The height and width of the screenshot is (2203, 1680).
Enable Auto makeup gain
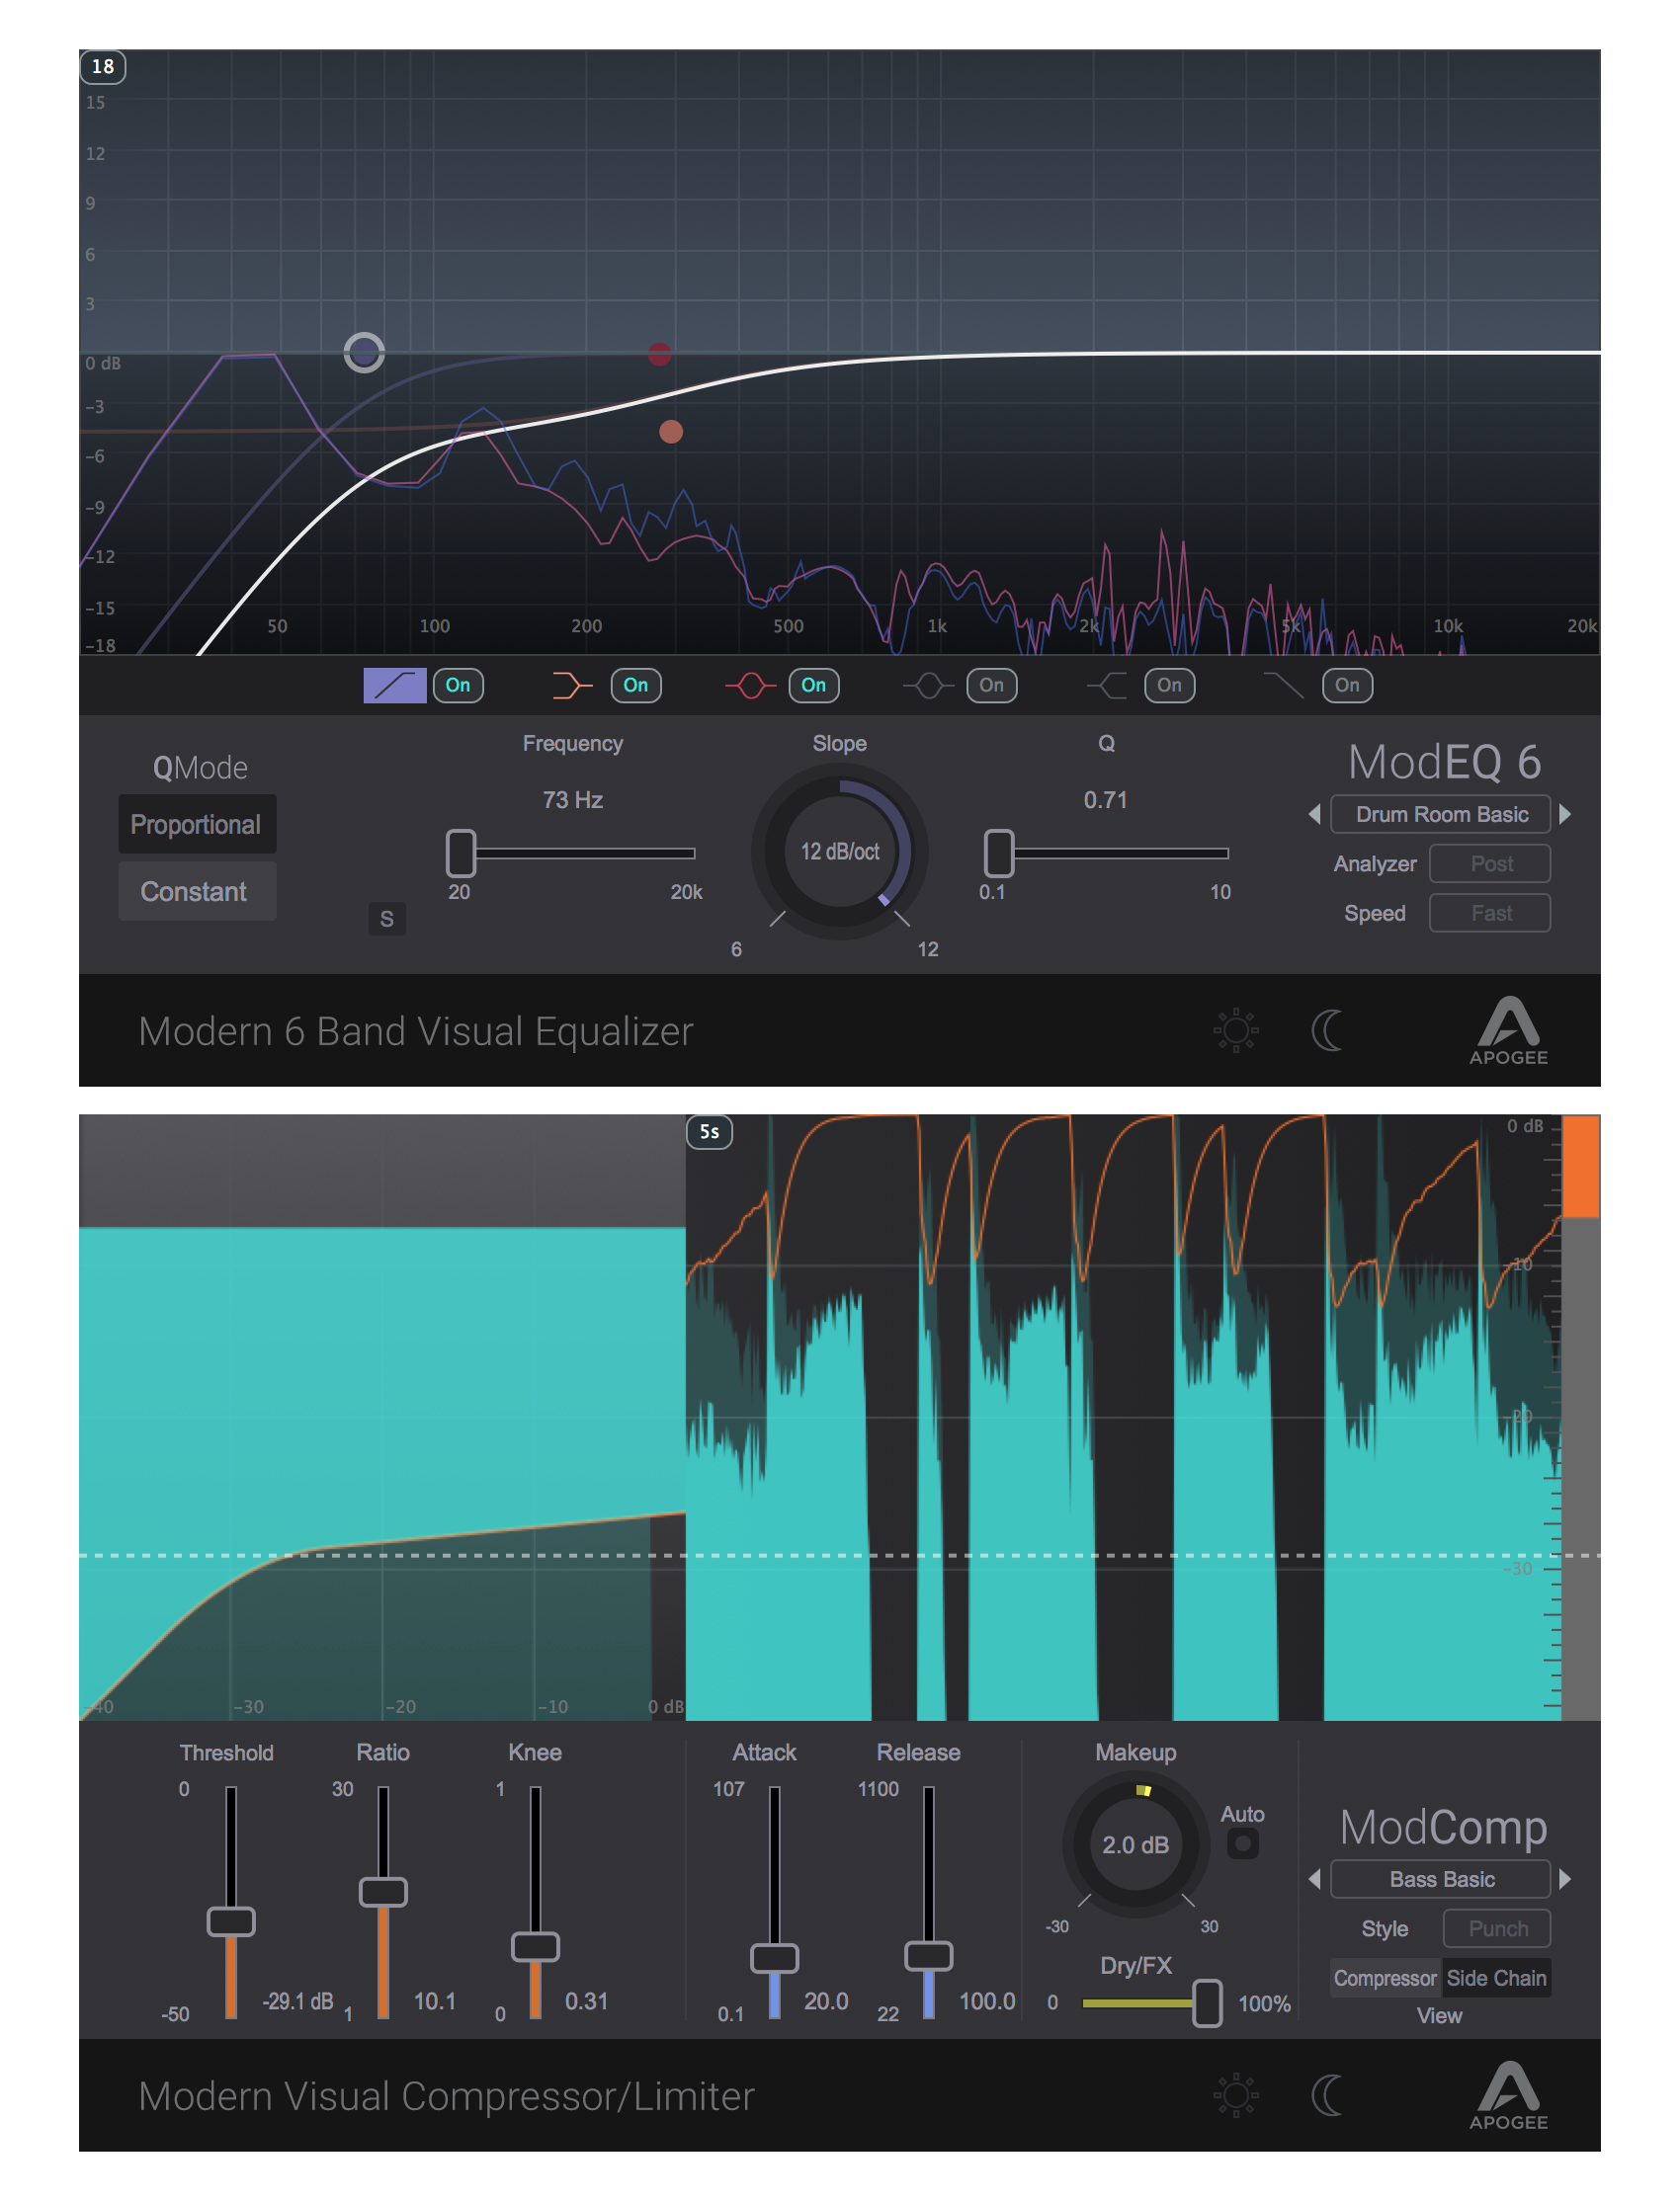pos(1242,1843)
